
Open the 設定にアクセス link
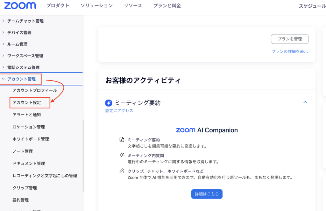(x=119, y=111)
